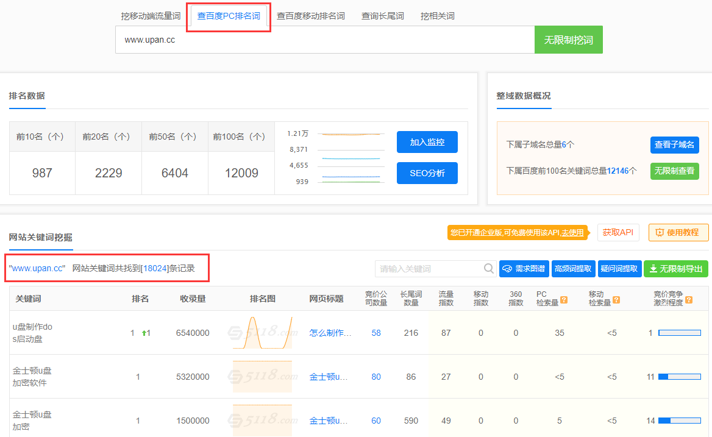Image resolution: width=712 pixels, height=437 pixels.
Task: Click the competition bar in u盘制作dos启动盘 row
Action: coord(680,333)
